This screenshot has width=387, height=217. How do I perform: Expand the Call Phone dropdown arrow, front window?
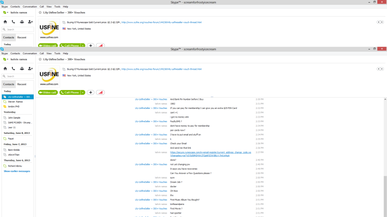(83, 93)
